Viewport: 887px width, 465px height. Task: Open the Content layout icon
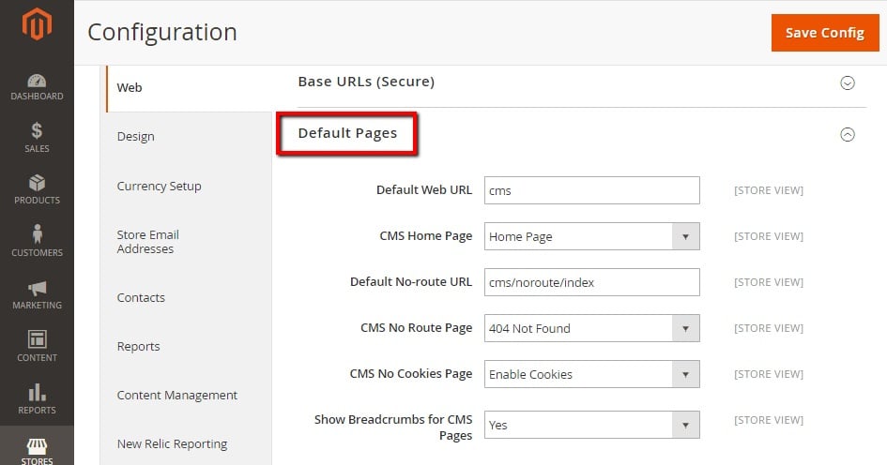37,340
